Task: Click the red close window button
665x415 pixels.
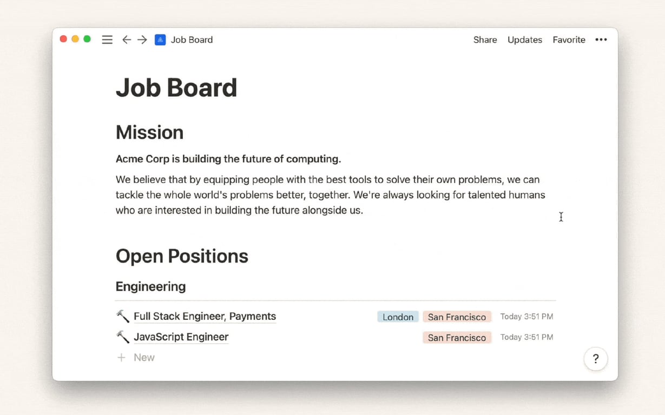Action: tap(63, 39)
